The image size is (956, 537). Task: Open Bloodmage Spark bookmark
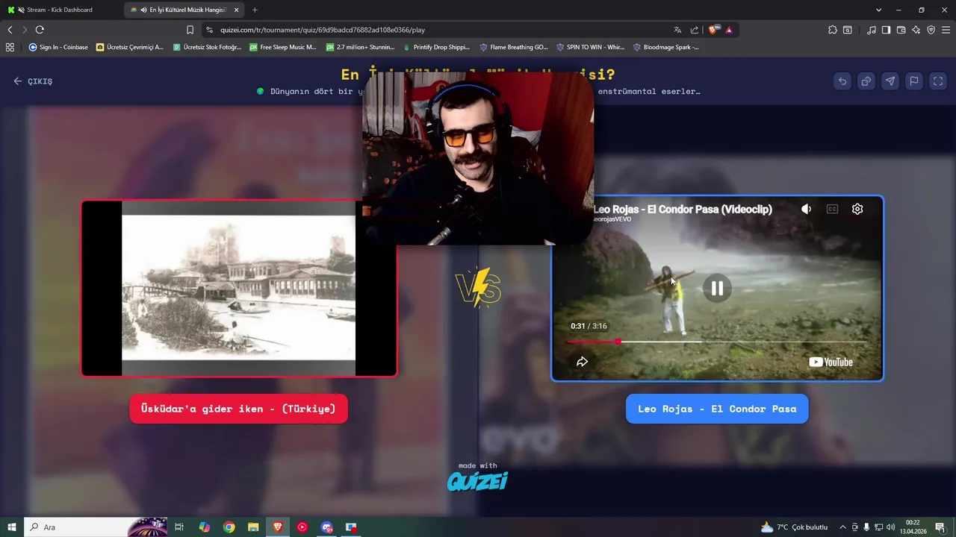click(666, 47)
